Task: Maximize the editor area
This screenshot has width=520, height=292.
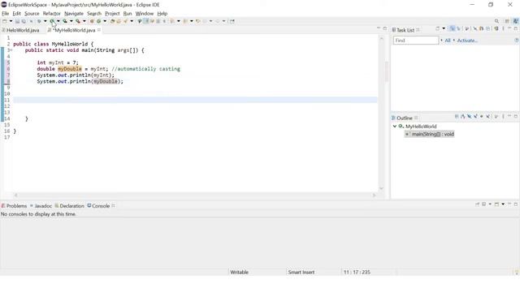Action: click(384, 28)
